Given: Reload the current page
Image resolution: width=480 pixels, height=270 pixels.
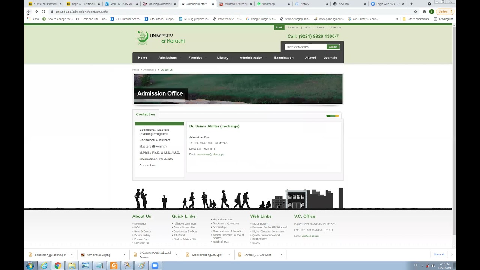Looking at the screenshot, I should [43, 12].
